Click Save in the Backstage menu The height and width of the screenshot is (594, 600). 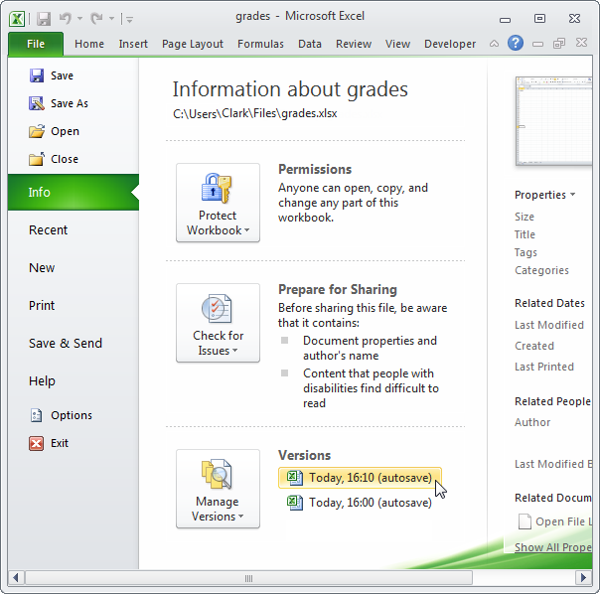pyautogui.click(x=52, y=75)
